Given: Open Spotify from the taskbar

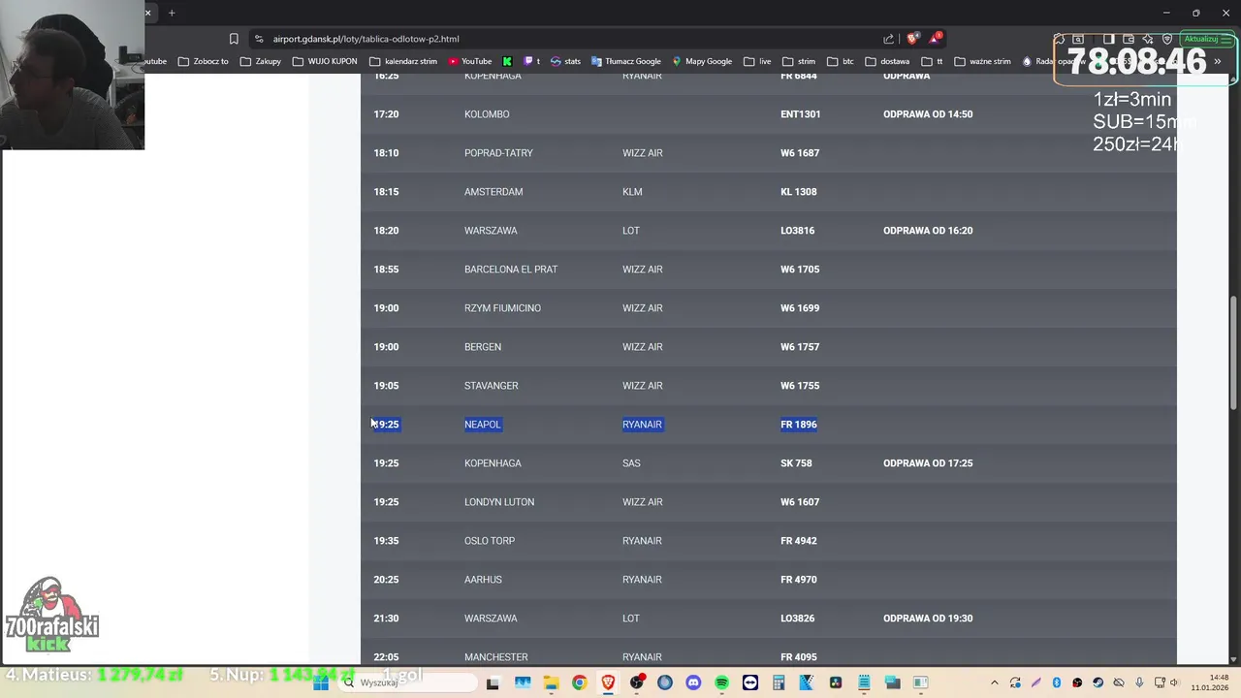Looking at the screenshot, I should point(721,682).
